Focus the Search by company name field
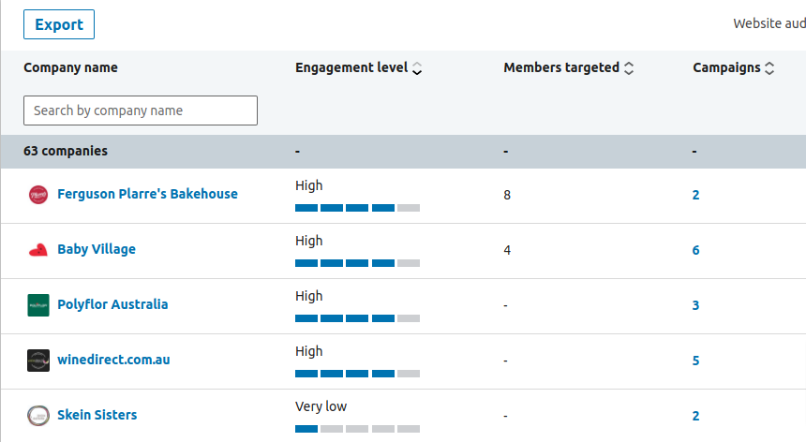The height and width of the screenshot is (442, 806). [141, 110]
